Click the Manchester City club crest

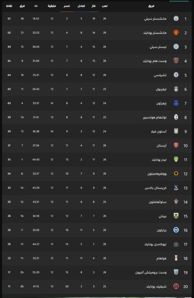[176, 18]
